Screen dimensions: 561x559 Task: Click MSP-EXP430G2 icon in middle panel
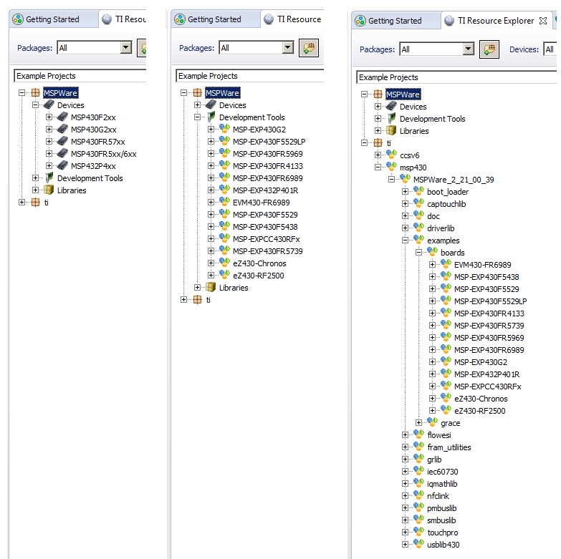[x=224, y=129]
